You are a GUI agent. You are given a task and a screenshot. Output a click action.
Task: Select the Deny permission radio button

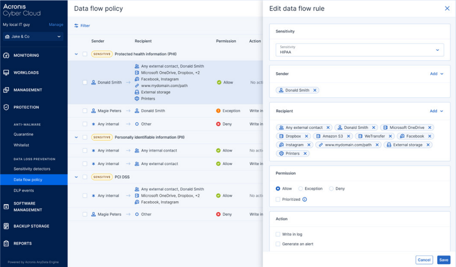(331, 189)
